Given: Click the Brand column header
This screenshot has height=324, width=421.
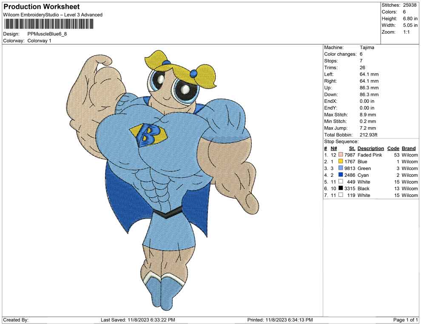Looking at the screenshot, I should (x=409, y=148).
